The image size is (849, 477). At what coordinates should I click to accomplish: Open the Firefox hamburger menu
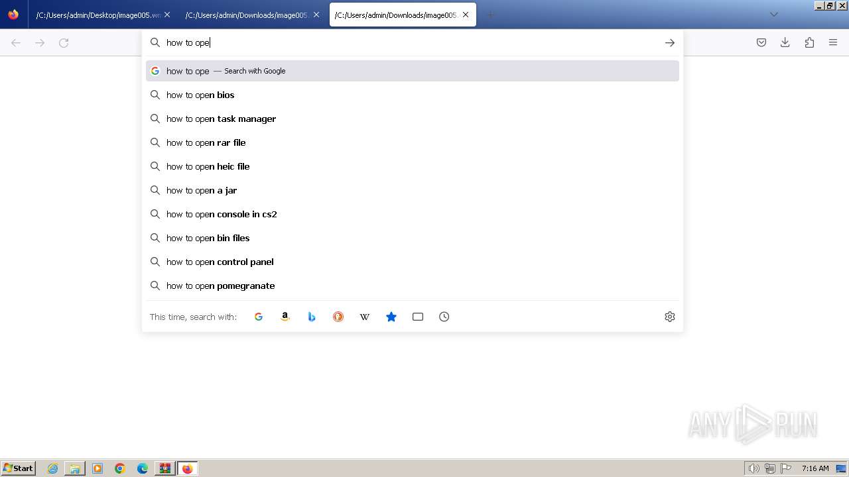(833, 42)
